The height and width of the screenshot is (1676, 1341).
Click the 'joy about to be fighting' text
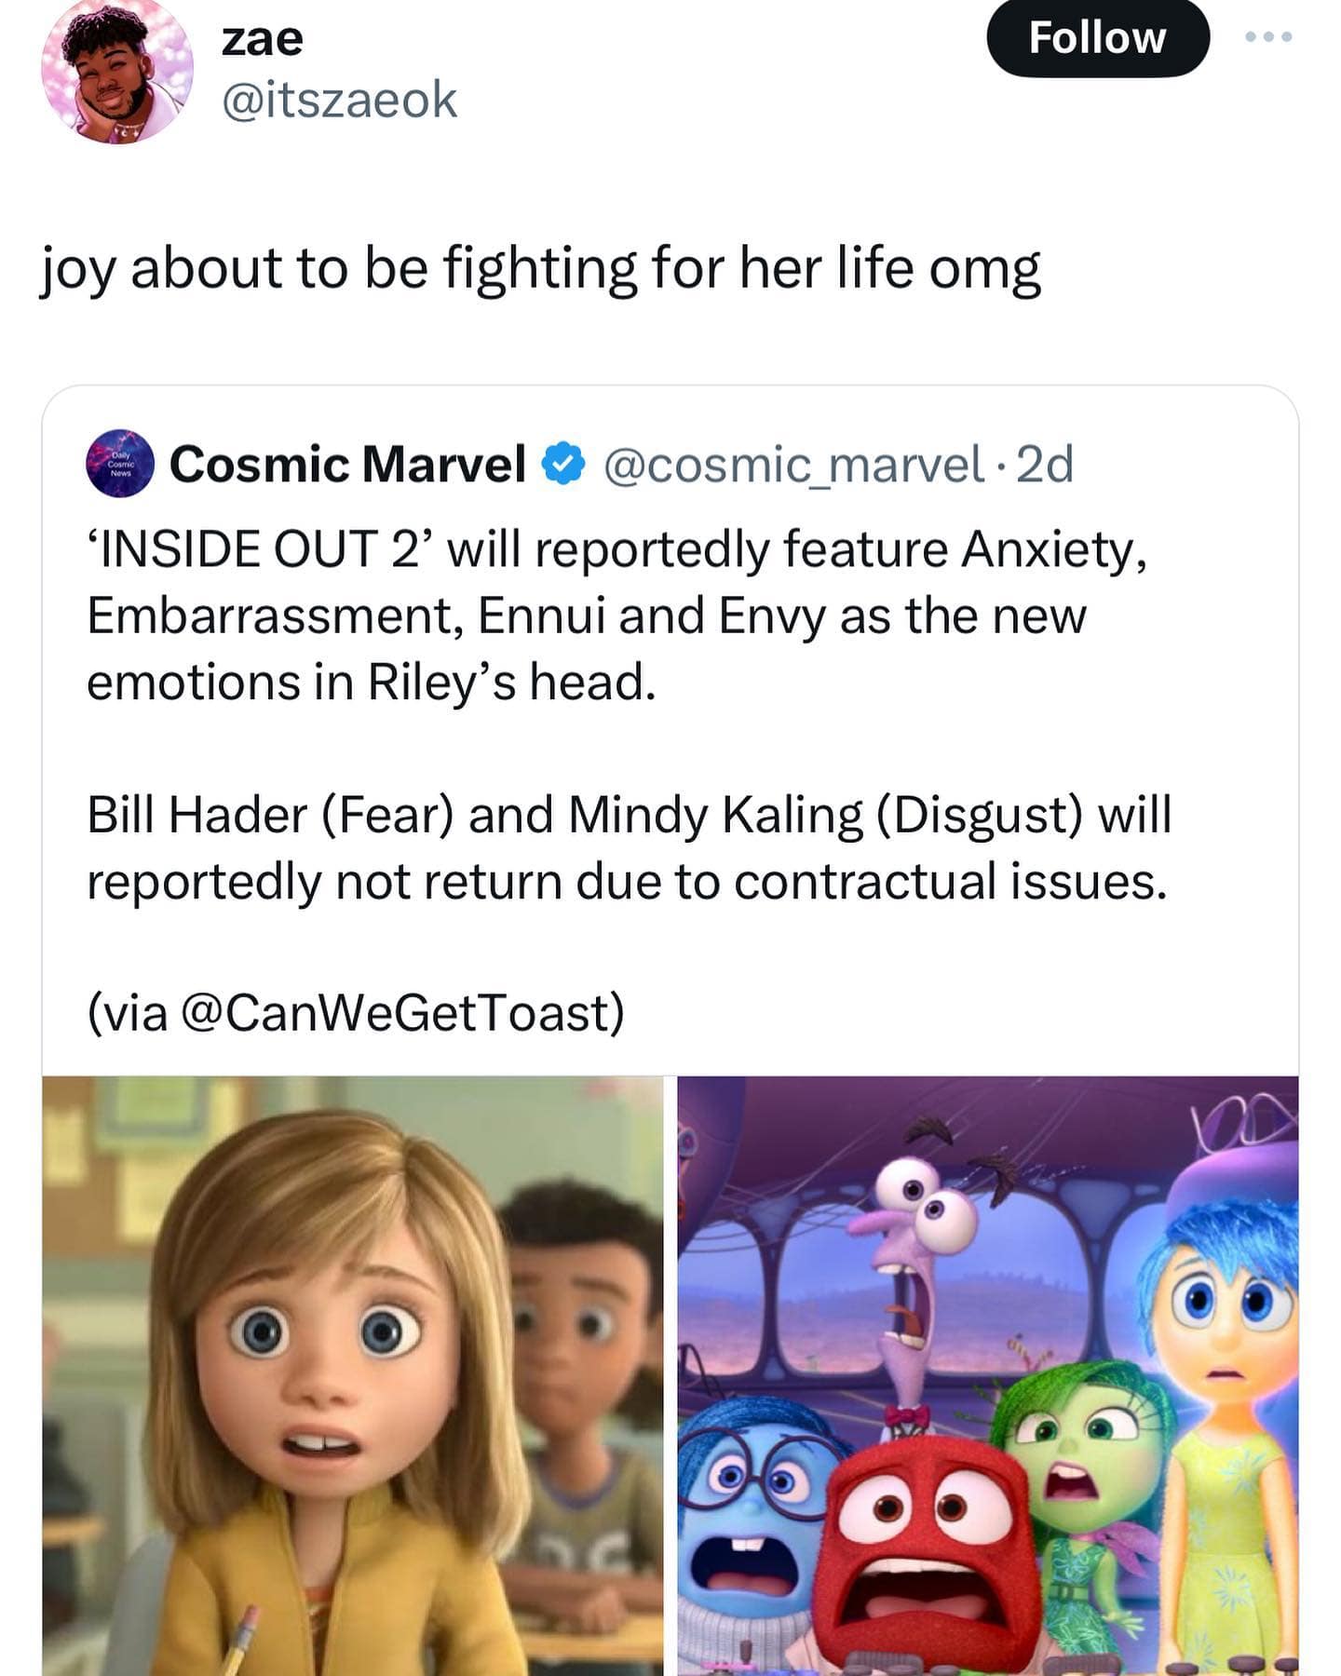click(539, 269)
